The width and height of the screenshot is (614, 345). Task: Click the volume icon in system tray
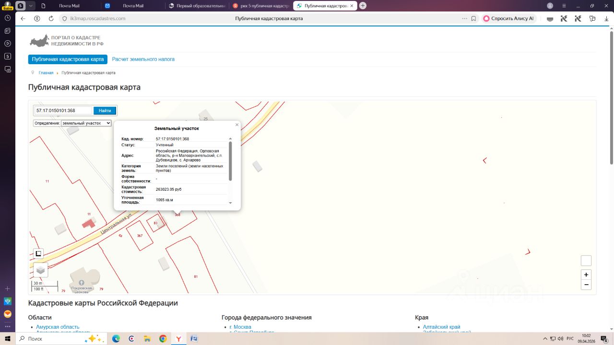click(x=560, y=339)
